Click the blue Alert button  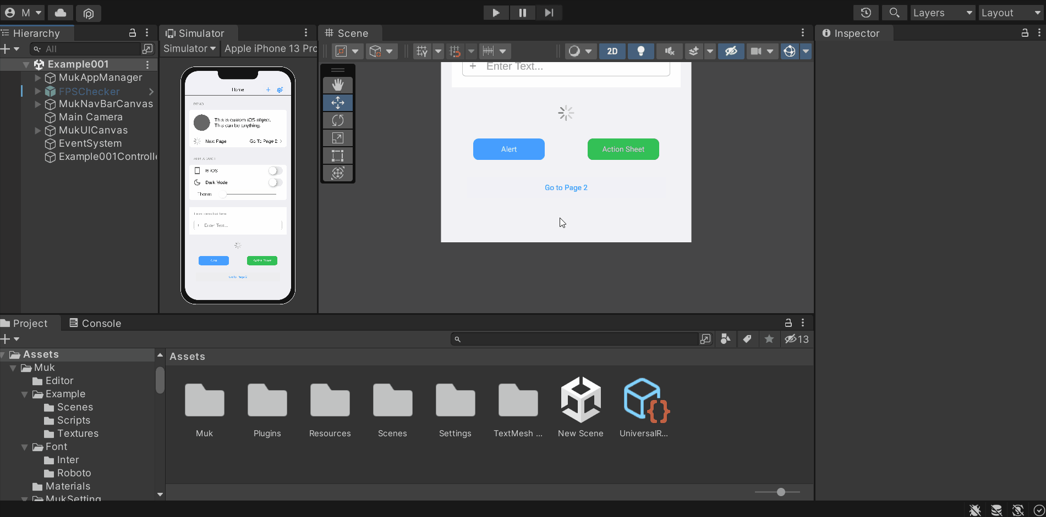pos(509,149)
